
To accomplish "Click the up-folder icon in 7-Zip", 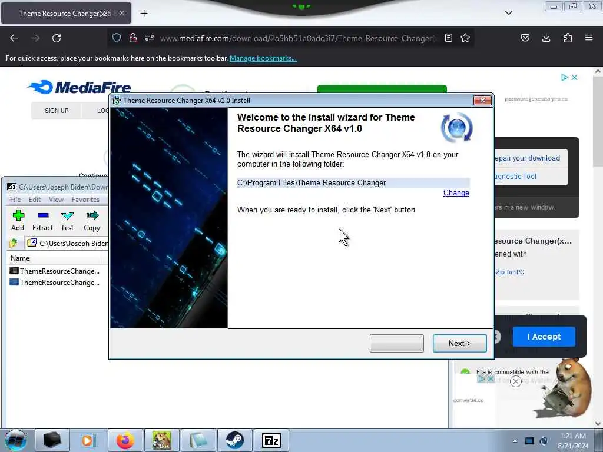I will (14, 243).
